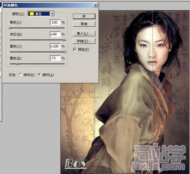Open the 颜色 color dropdown arrow
The width and height of the screenshot is (190, 174).
coord(52,14)
